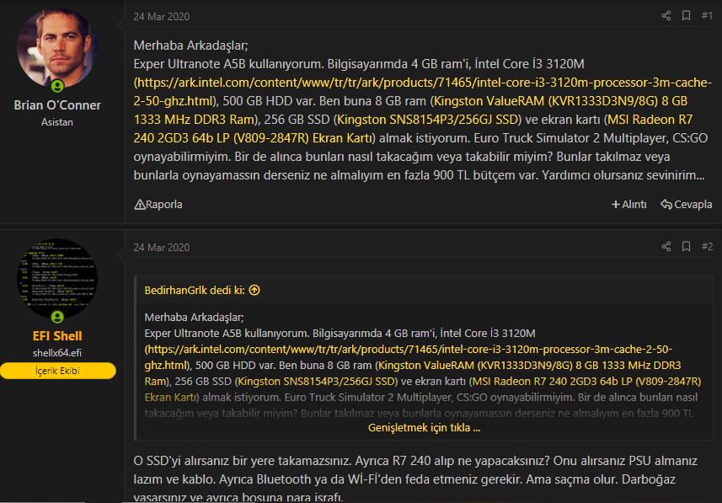The height and width of the screenshot is (503, 722).
Task: Click the Asistan user title
Action: point(57,122)
